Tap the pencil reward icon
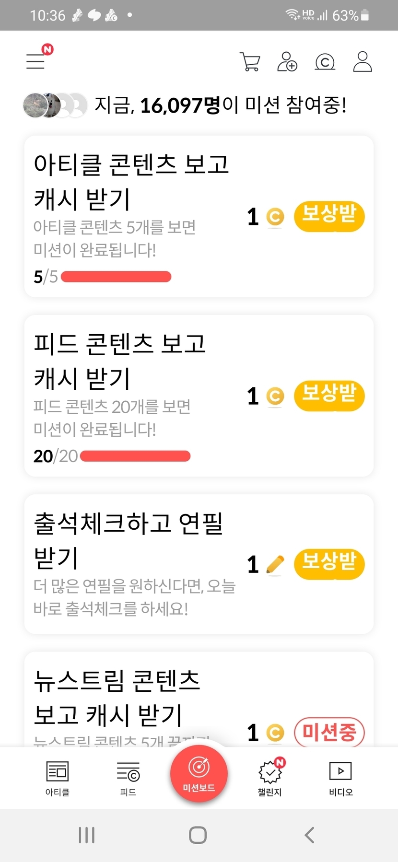The height and width of the screenshot is (862, 398). (275, 564)
